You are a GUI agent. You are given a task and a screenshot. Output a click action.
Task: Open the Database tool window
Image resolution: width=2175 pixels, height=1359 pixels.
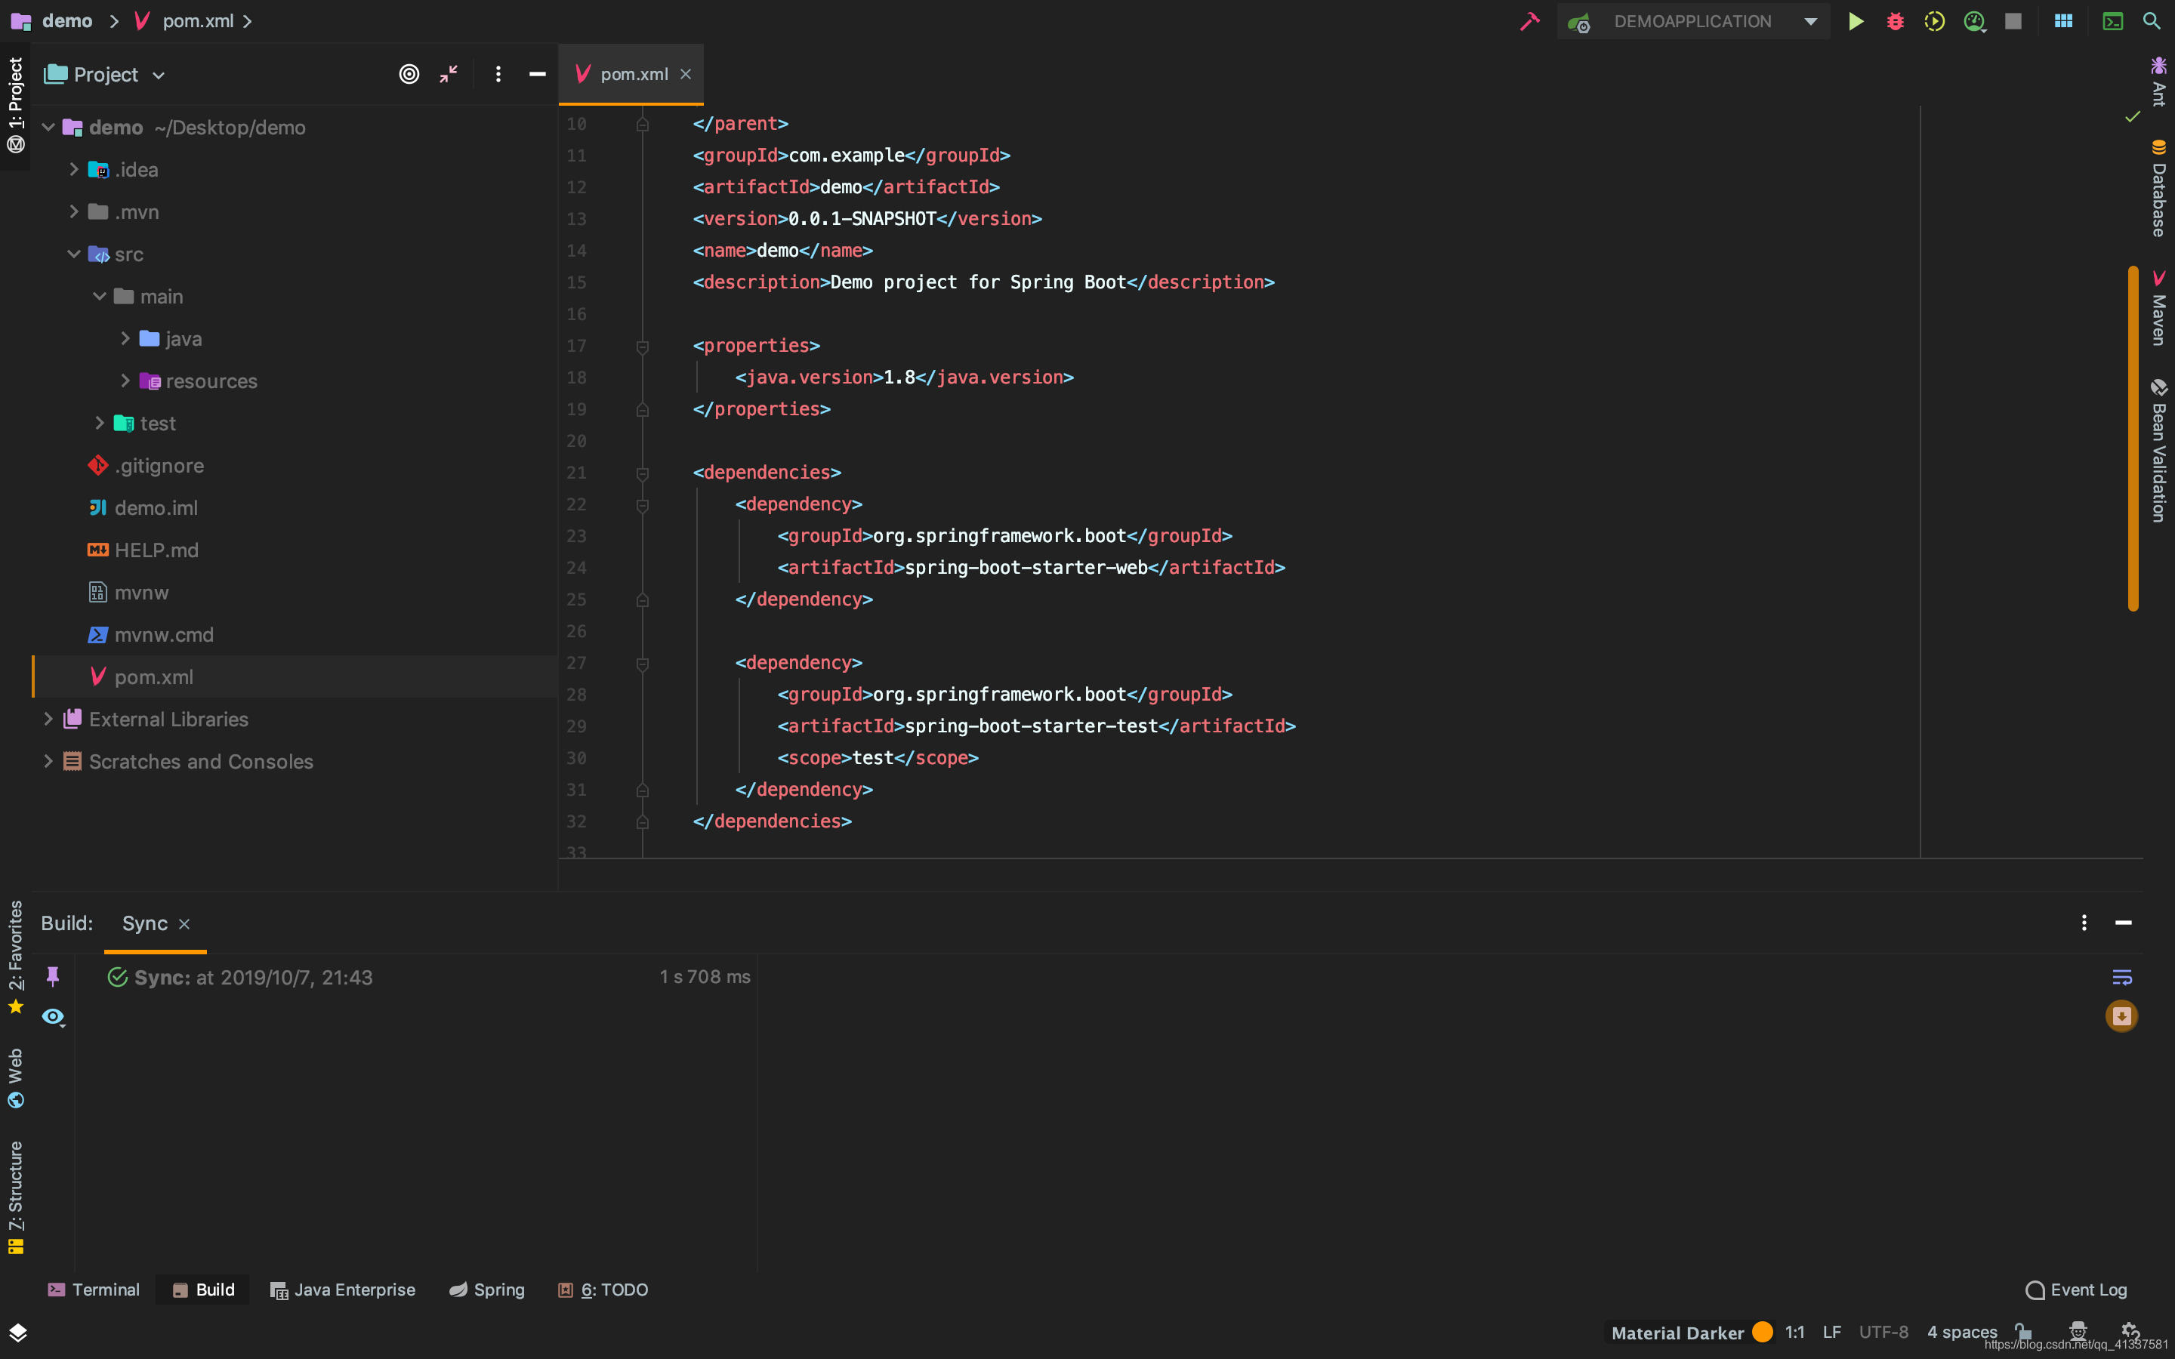tap(2159, 189)
